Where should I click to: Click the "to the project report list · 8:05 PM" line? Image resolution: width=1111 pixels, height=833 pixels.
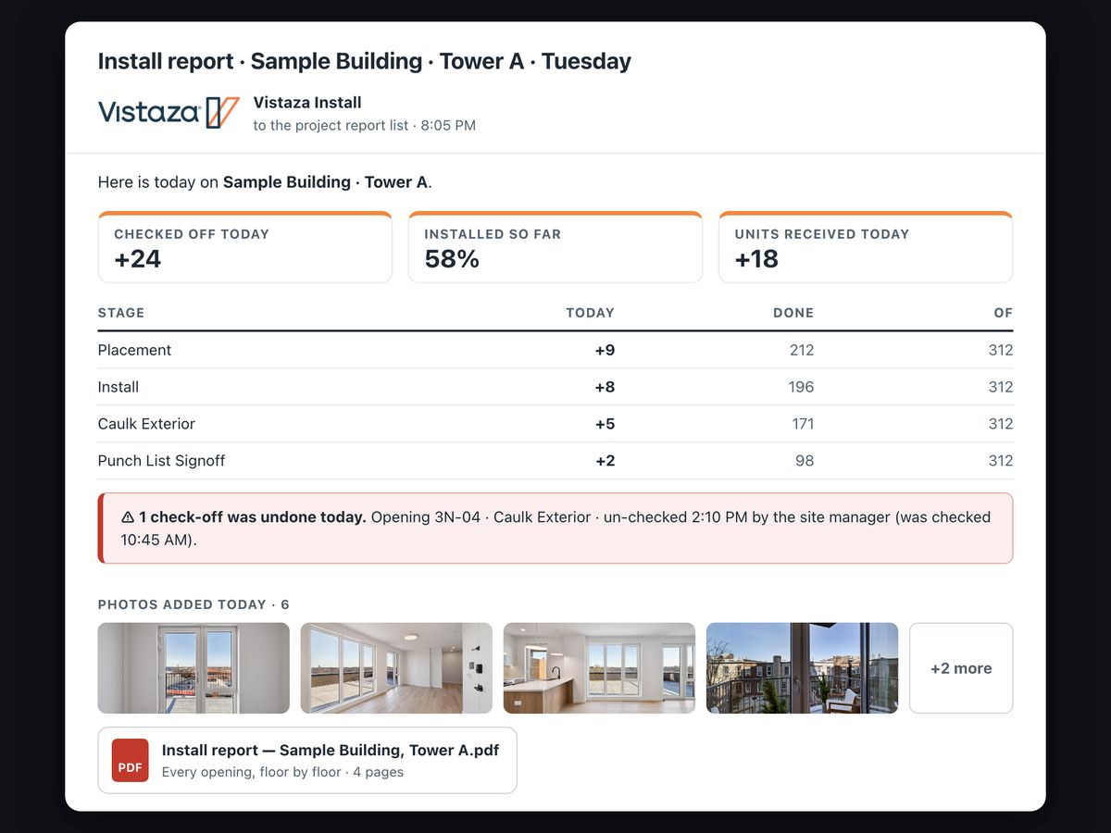[x=365, y=125]
